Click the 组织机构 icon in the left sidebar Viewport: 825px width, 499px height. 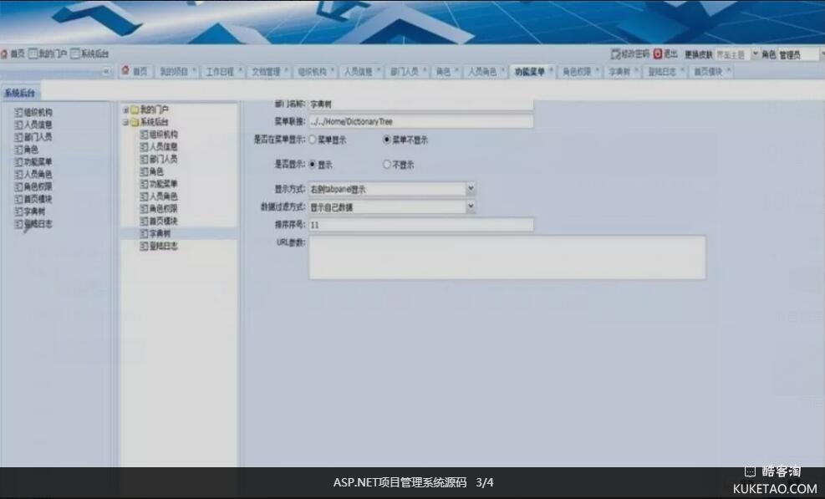point(18,112)
